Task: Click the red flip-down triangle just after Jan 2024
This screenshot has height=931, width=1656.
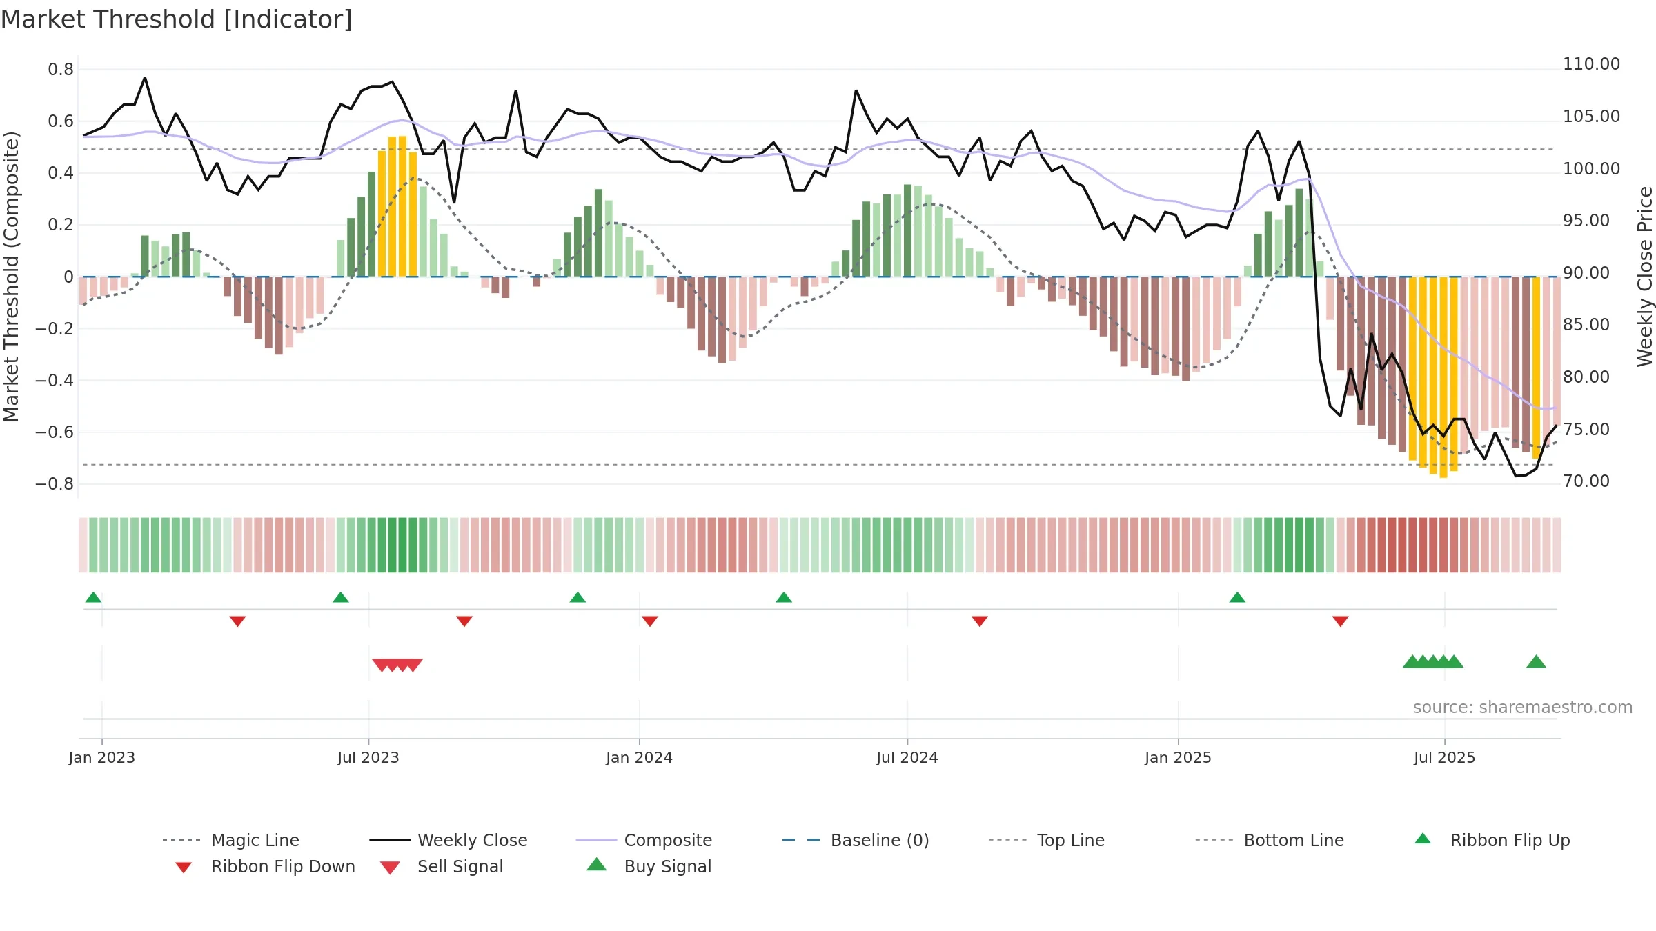Action: click(650, 621)
